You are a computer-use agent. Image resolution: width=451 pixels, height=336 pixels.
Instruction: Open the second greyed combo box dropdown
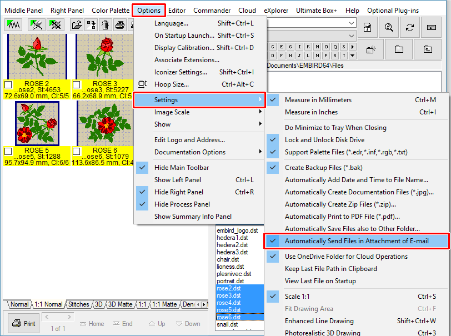[x=352, y=36]
